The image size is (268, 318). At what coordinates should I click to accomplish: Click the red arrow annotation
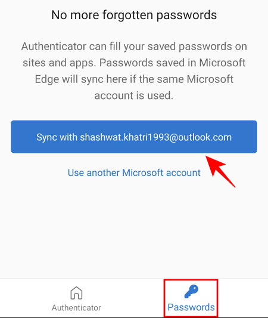pos(220,171)
